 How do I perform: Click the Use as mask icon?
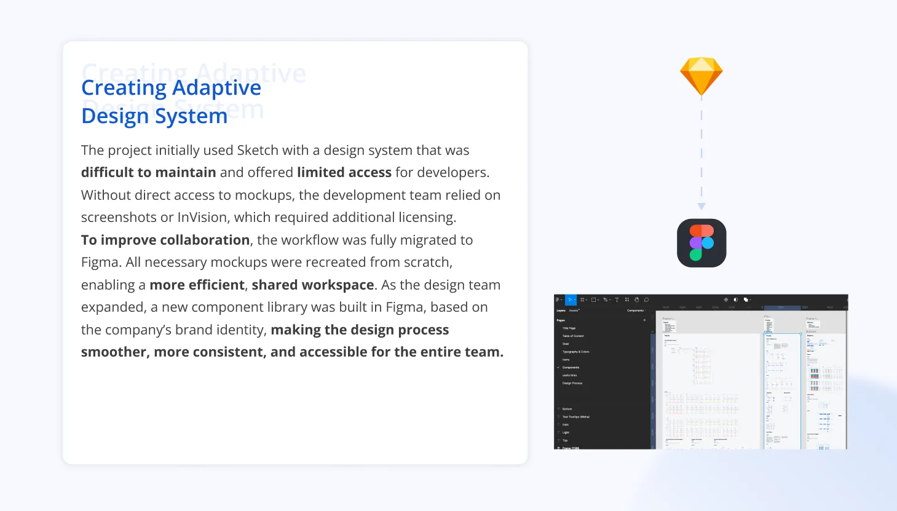click(x=736, y=299)
